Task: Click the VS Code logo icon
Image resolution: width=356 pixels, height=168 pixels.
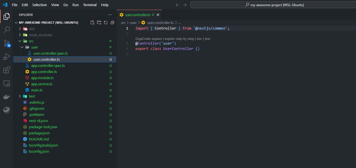Action: pos(5,5)
